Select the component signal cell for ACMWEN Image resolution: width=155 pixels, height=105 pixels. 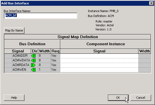(99, 70)
